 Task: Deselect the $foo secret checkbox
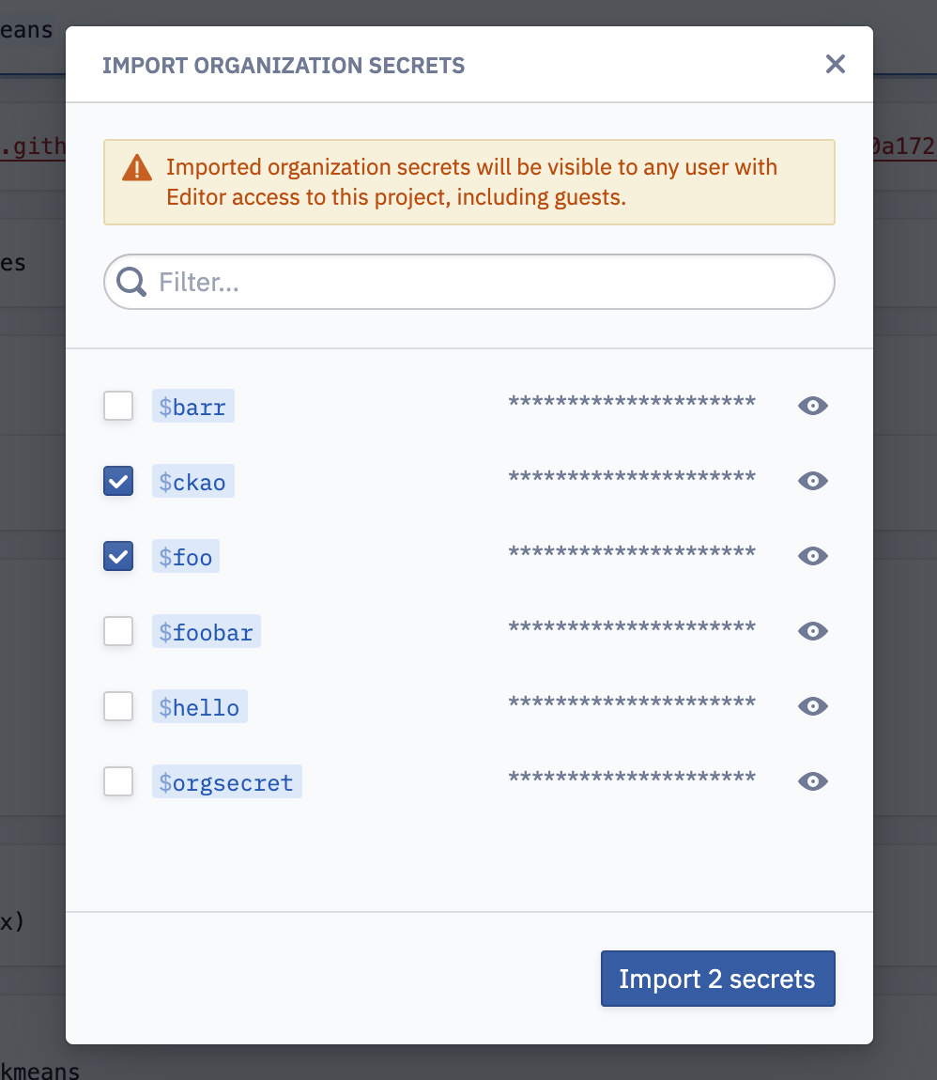(118, 556)
